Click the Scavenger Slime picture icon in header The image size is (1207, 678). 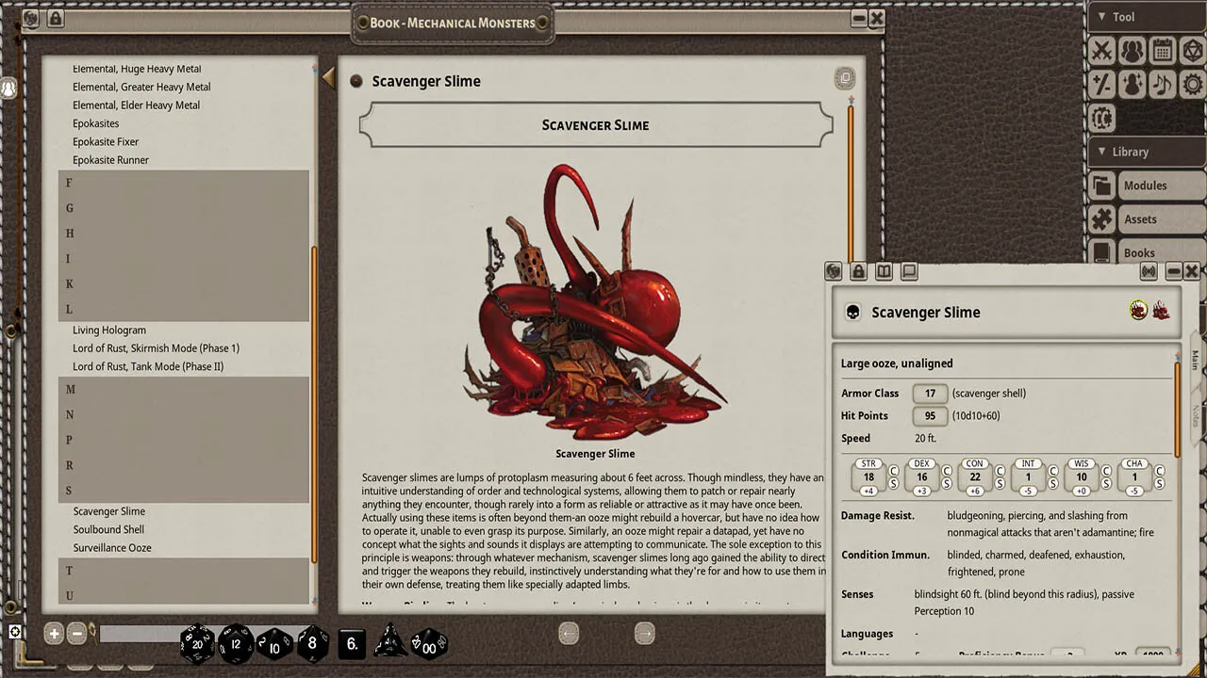click(x=1162, y=311)
